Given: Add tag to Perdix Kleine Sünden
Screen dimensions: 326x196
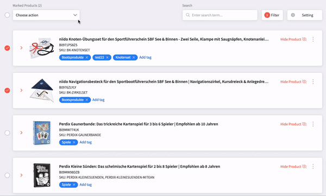Looking at the screenshot, I should [x=86, y=185].
